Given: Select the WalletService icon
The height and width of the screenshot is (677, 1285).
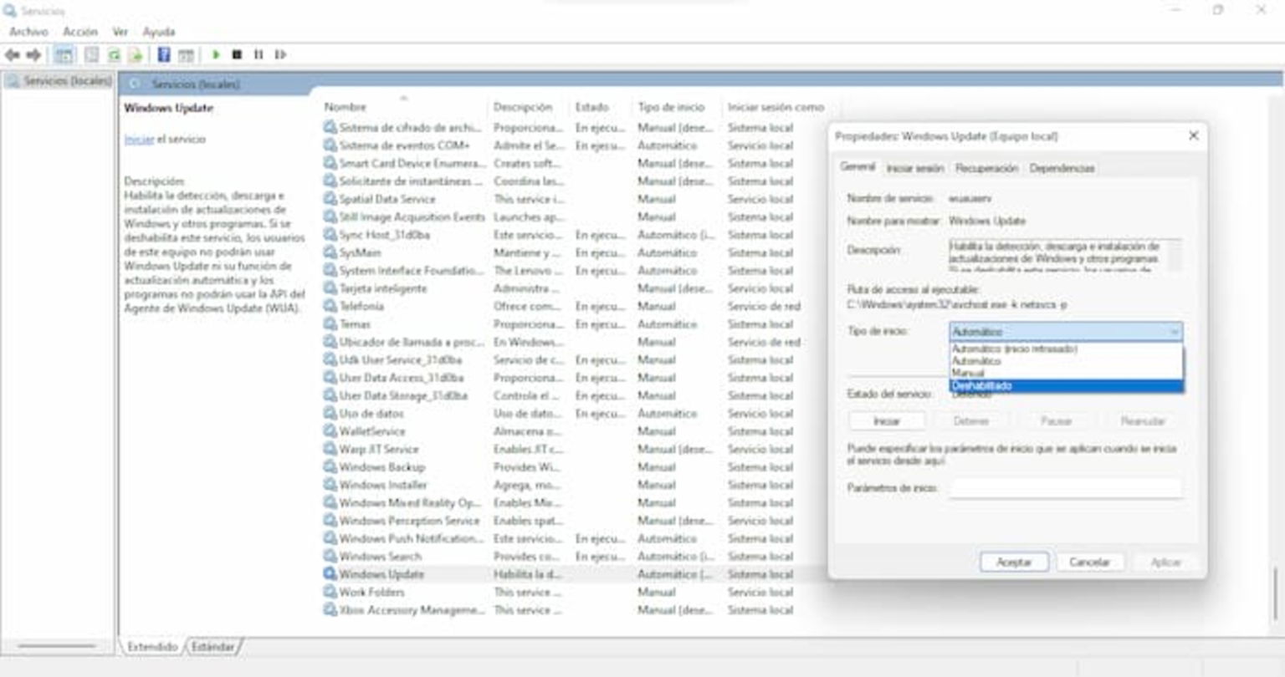Looking at the screenshot, I should coord(330,431).
